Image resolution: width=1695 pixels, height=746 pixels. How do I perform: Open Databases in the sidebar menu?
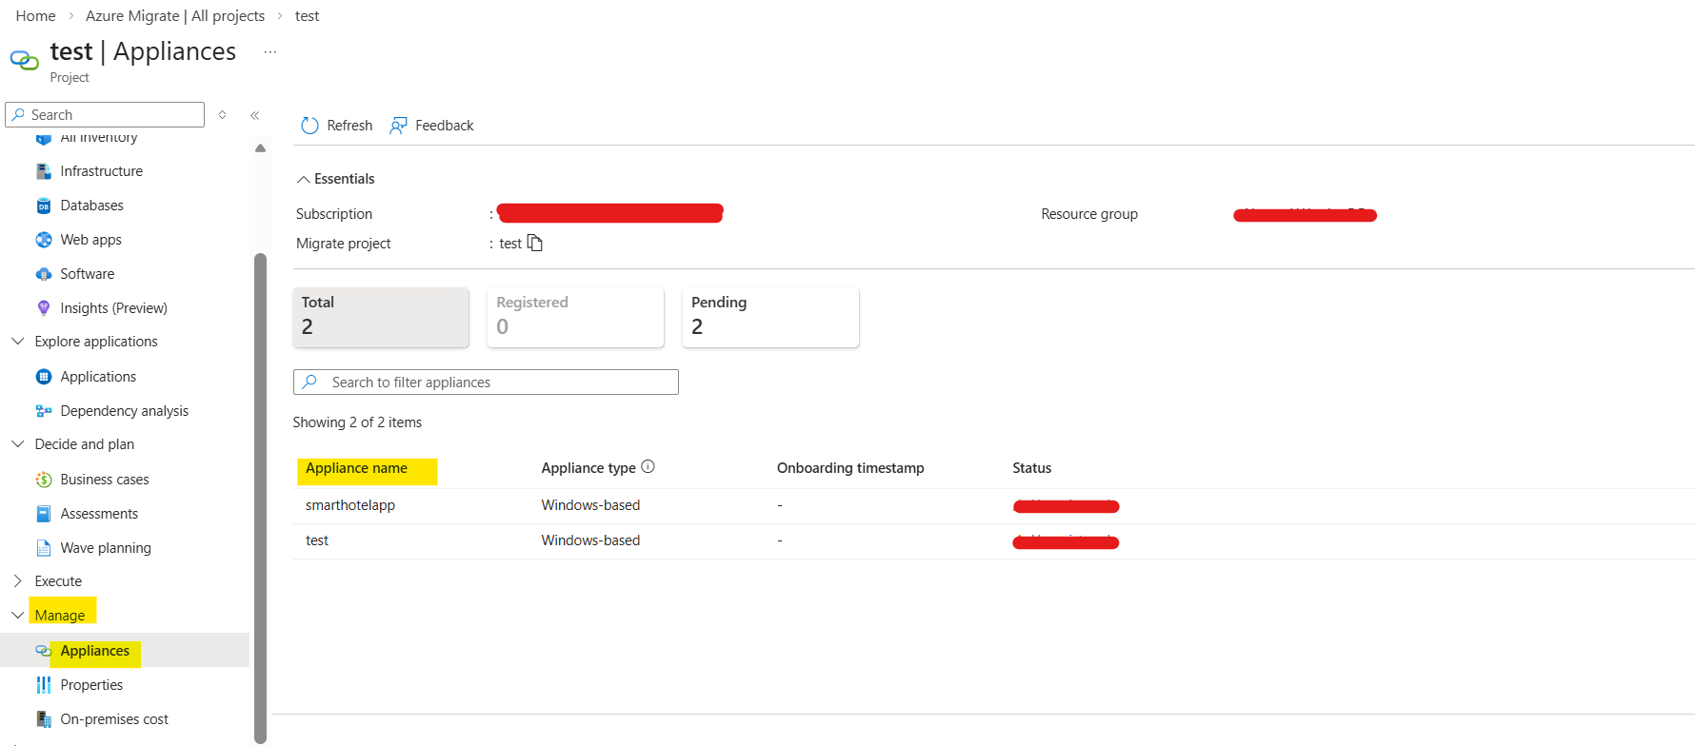click(92, 206)
